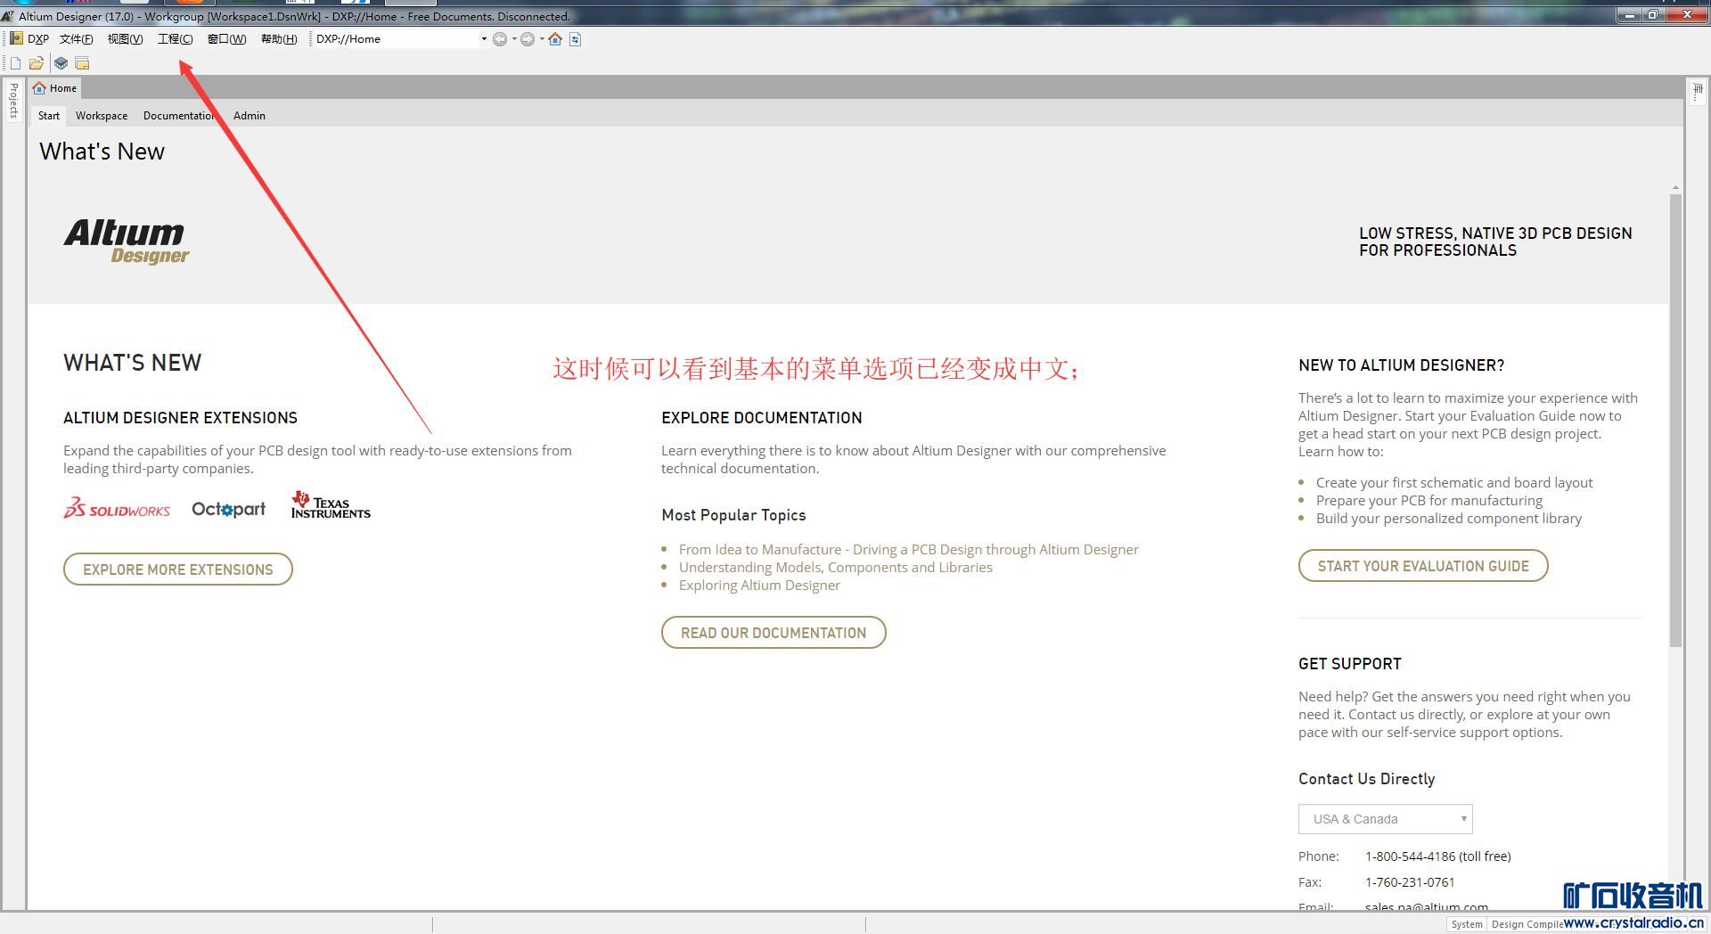The height and width of the screenshot is (934, 1711).
Task: Switch to the Admin tab
Action: tap(250, 116)
